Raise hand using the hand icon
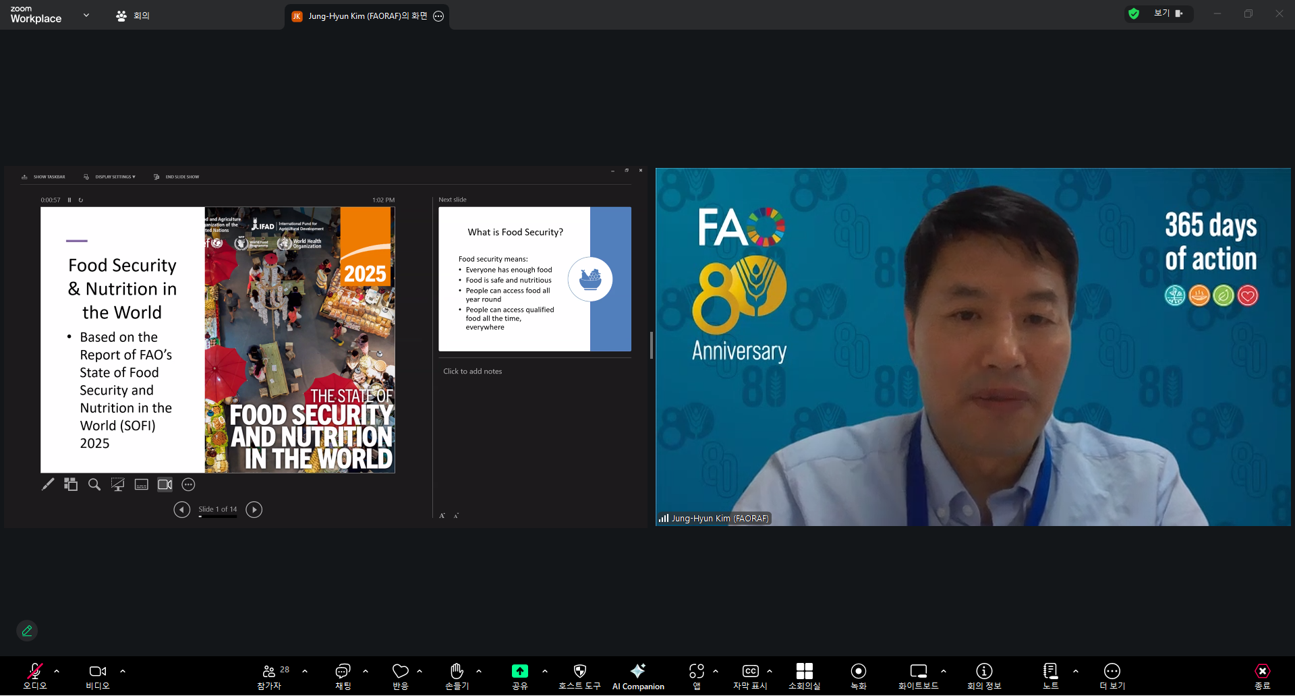The height and width of the screenshot is (696, 1295). (x=457, y=675)
